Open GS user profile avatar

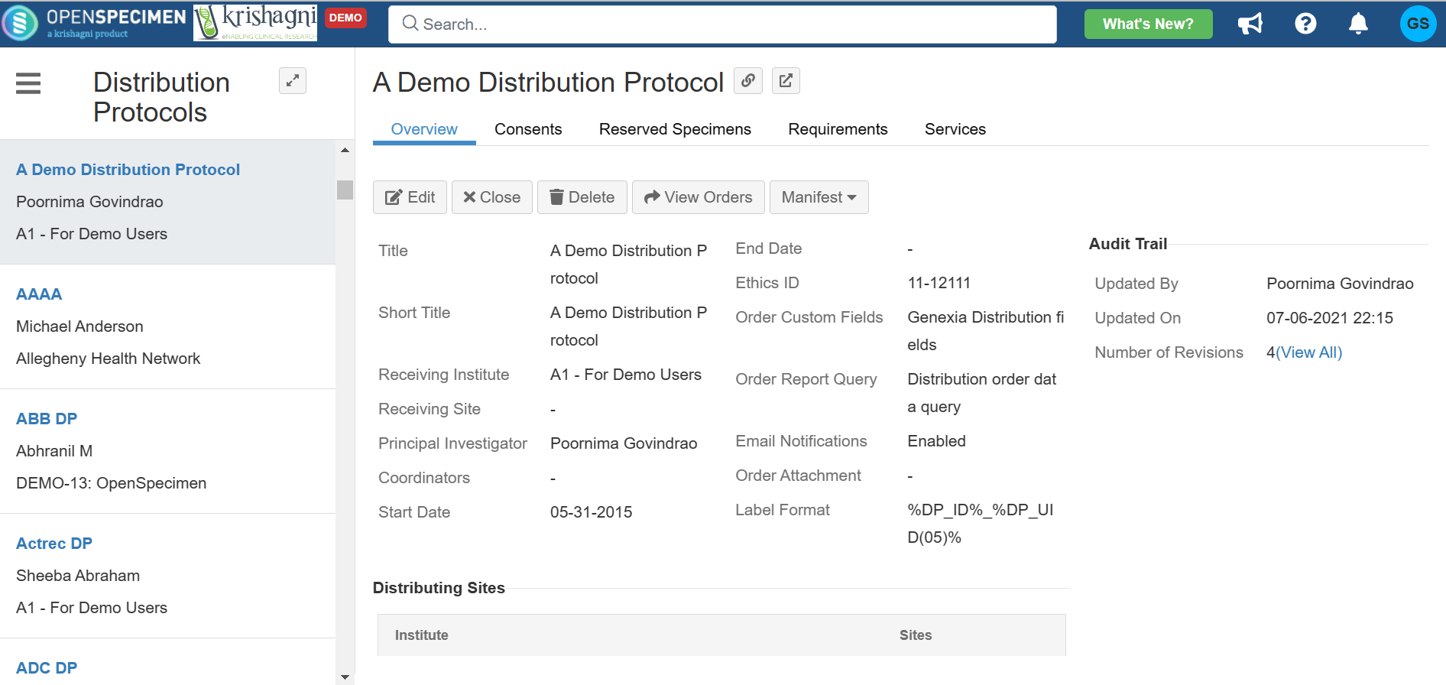coord(1418,24)
